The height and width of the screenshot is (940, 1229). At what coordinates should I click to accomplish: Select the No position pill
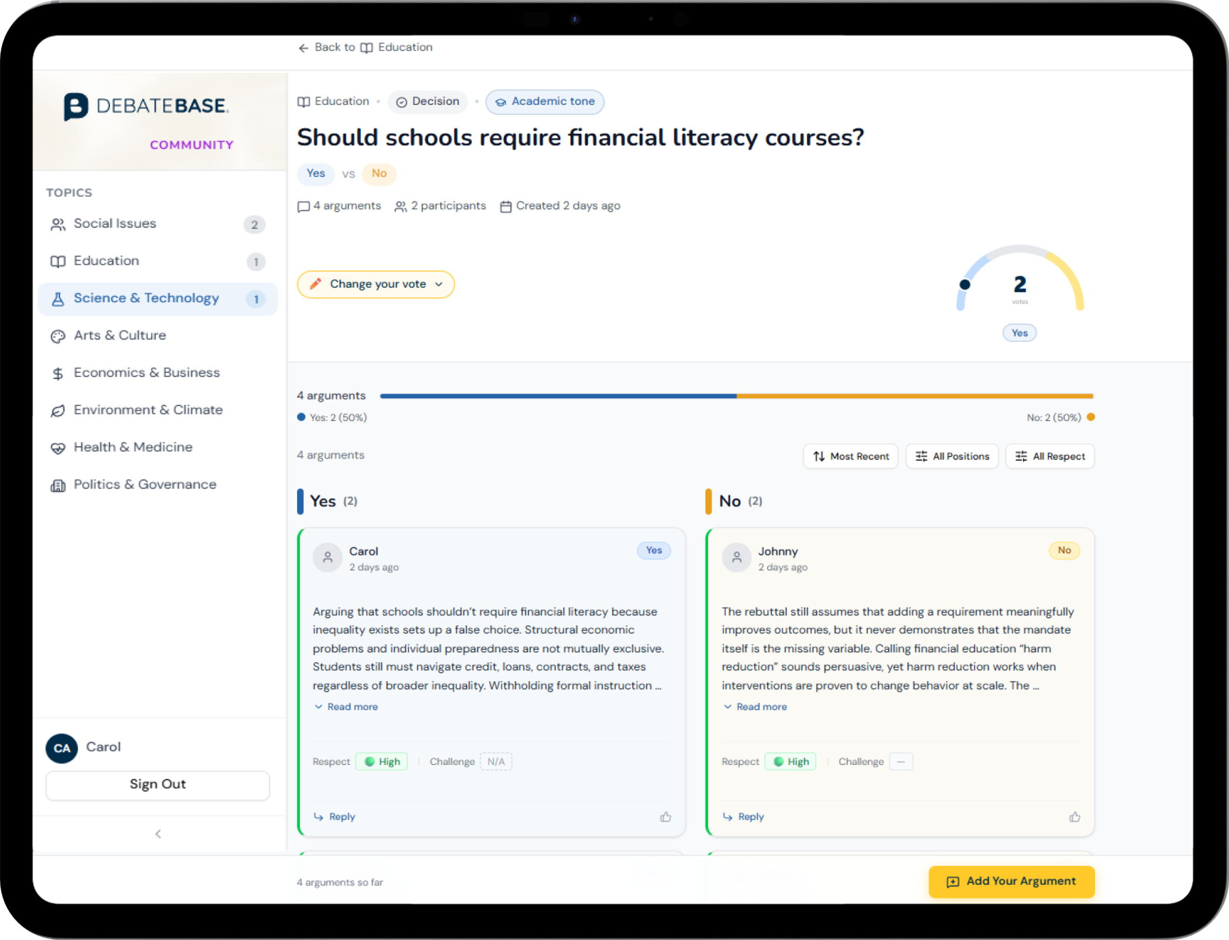(379, 173)
